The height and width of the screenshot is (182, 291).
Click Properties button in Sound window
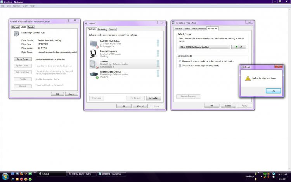coord(154,98)
